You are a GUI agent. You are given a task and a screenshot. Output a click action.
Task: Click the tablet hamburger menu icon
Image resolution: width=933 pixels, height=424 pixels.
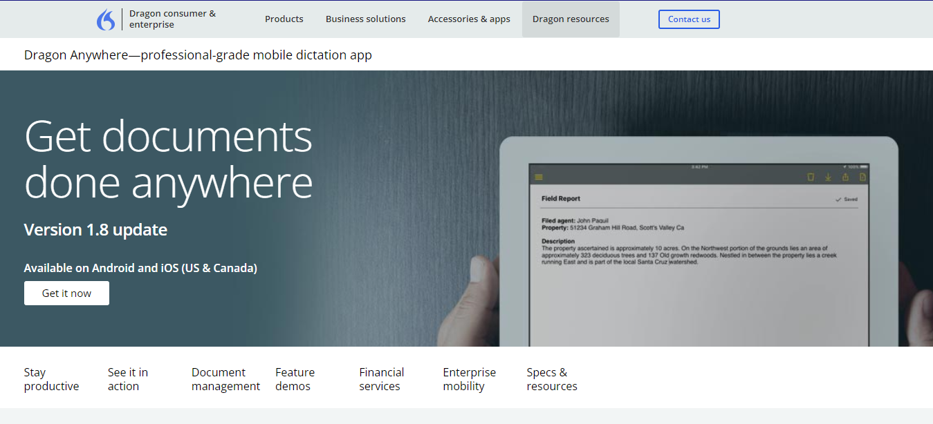tap(539, 177)
